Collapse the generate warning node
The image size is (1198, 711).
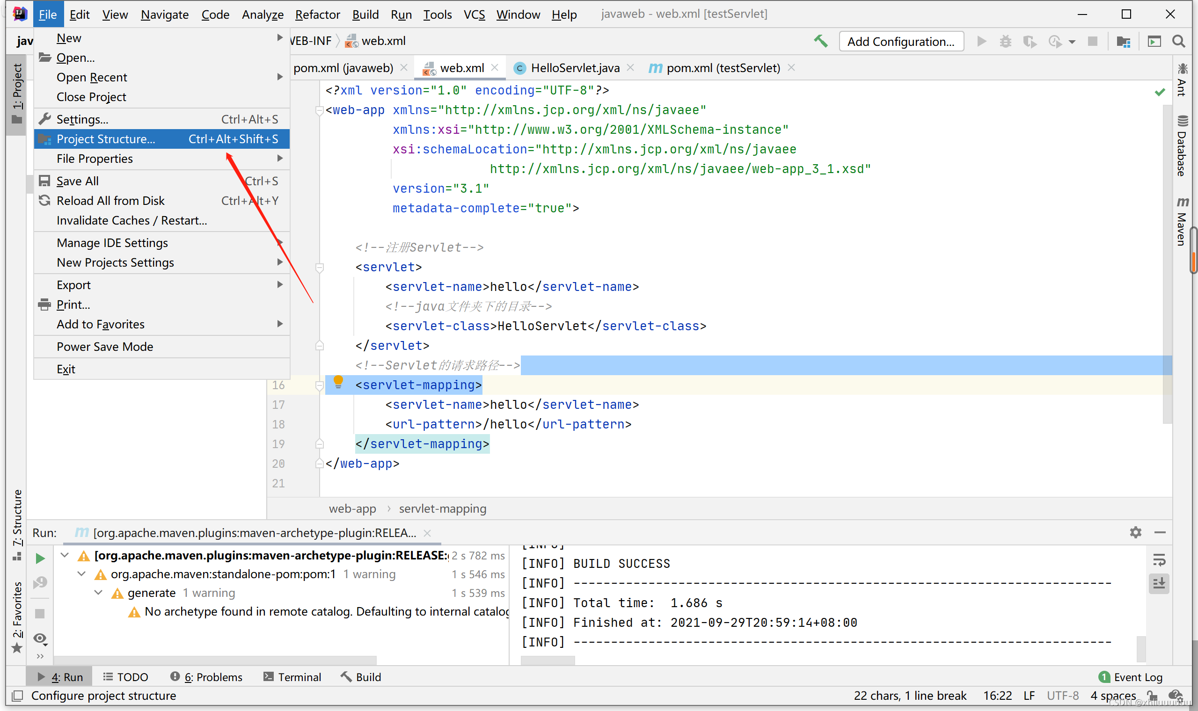coord(99,593)
